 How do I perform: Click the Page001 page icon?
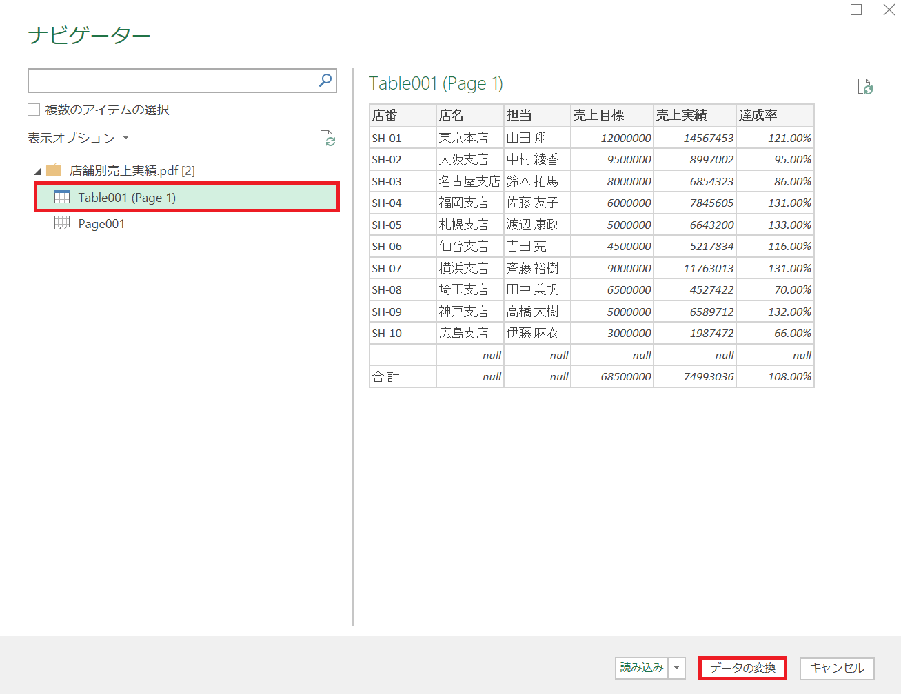62,223
